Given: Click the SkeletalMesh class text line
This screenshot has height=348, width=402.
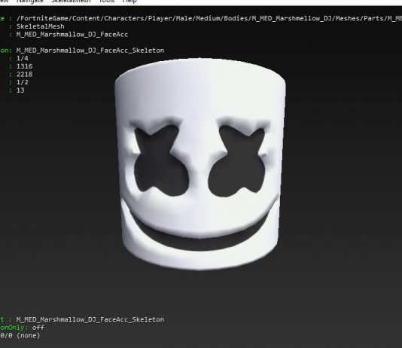Looking at the screenshot, I should point(40,26).
